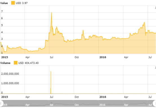Select the Volume chart title label
Image resolution: width=156 pixels, height=108 pixels.
point(5,63)
